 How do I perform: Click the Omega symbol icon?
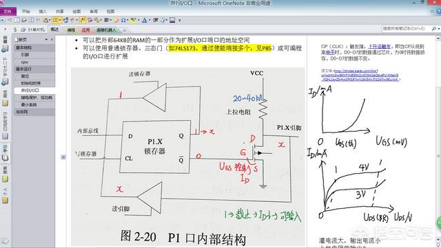coord(123,20)
